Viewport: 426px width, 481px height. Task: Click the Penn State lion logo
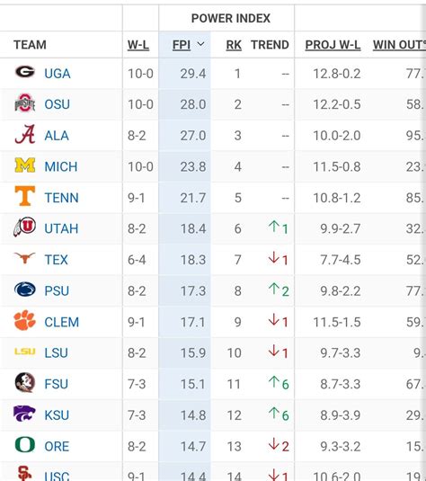click(x=25, y=289)
